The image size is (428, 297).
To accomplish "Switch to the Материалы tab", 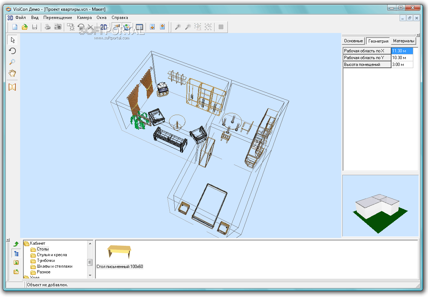I will [404, 41].
